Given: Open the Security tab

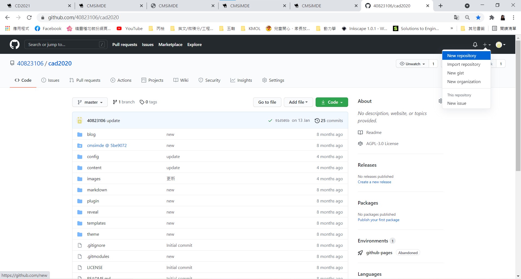Looking at the screenshot, I should point(209,80).
